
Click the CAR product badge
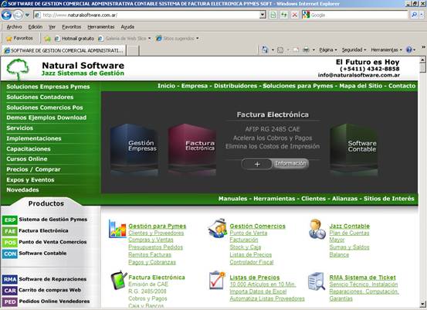click(x=10, y=291)
